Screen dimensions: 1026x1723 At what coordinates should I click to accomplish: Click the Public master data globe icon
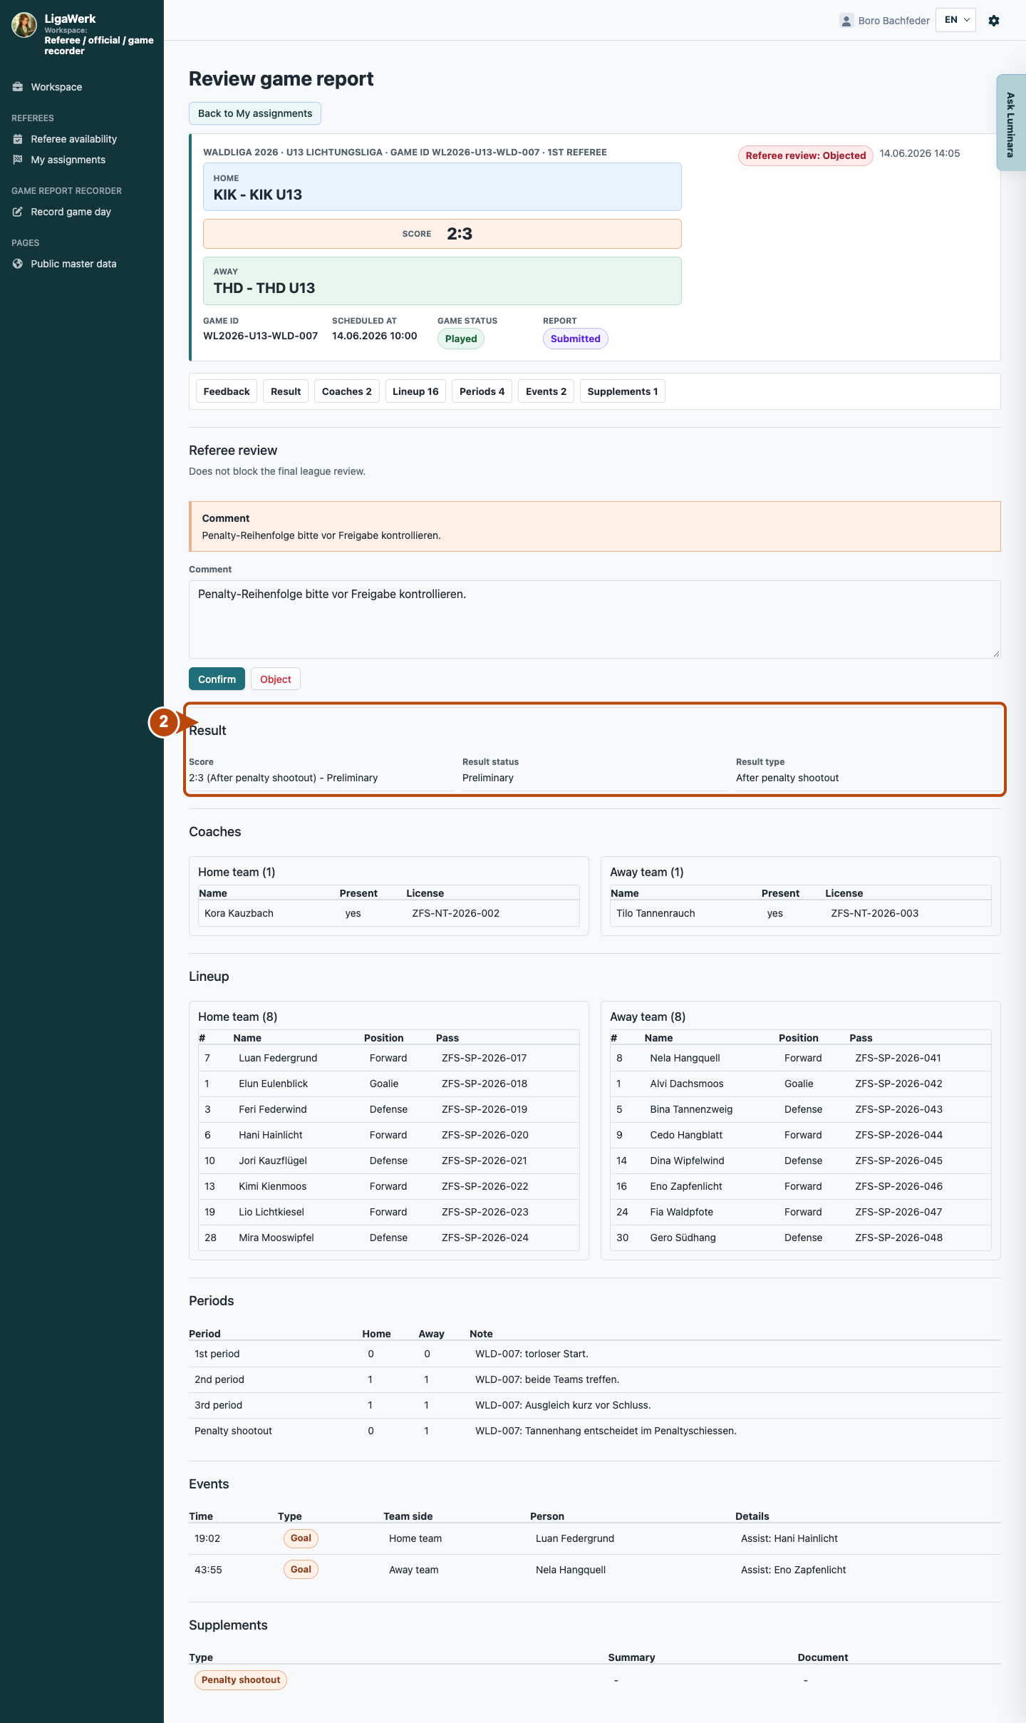point(18,264)
